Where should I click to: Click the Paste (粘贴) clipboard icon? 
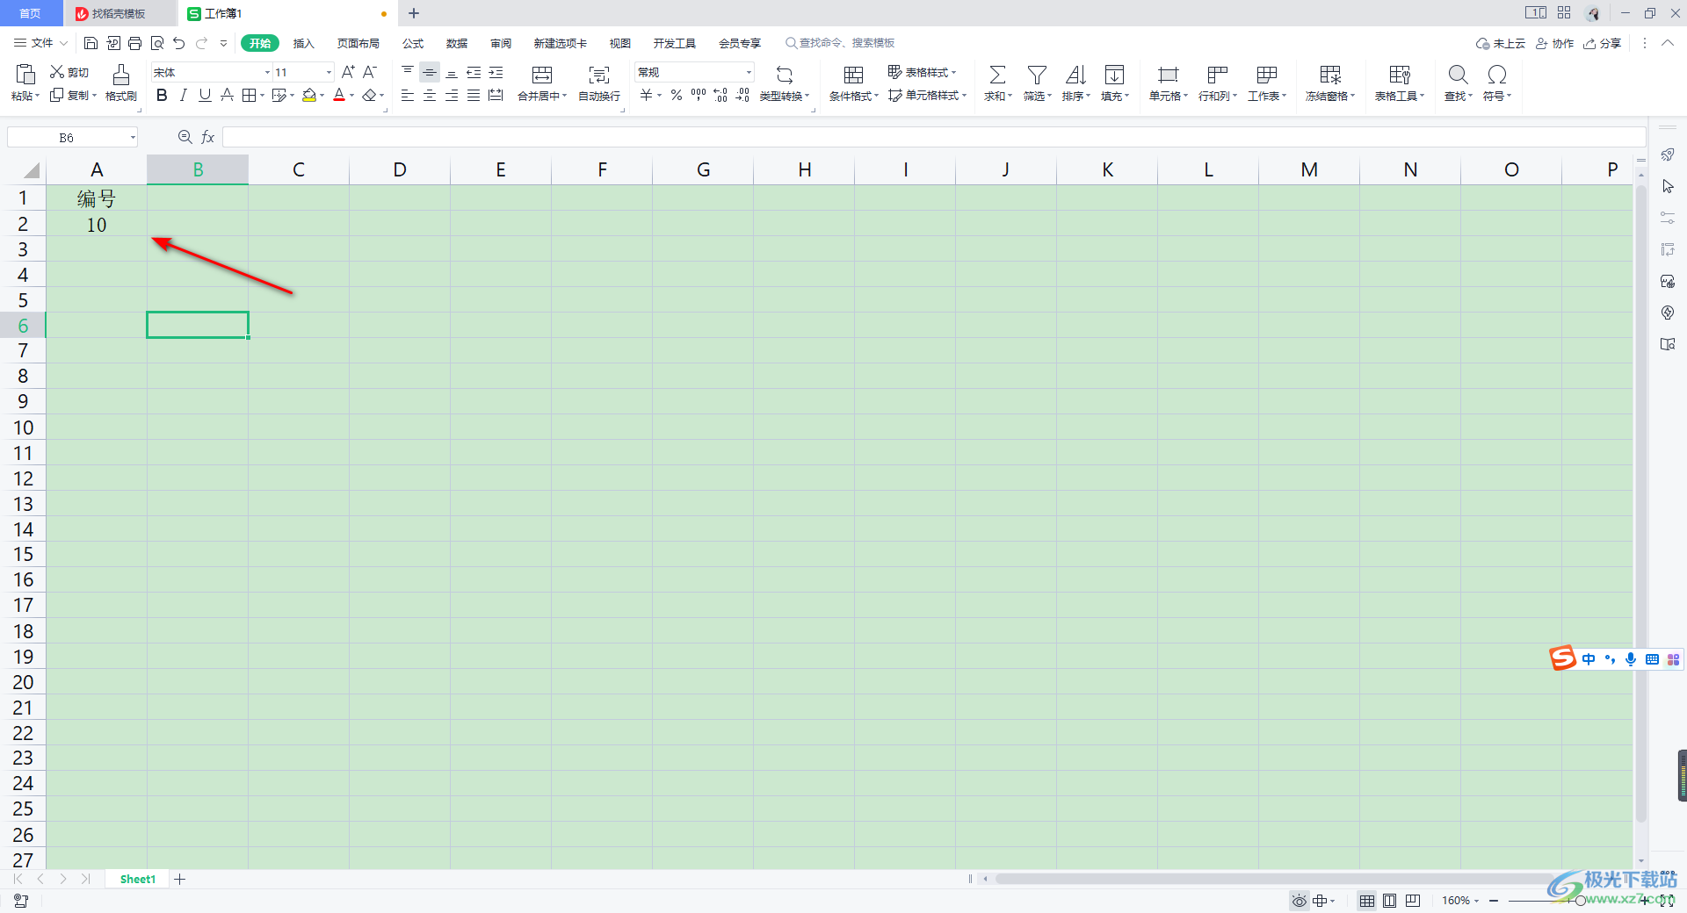pos(25,75)
